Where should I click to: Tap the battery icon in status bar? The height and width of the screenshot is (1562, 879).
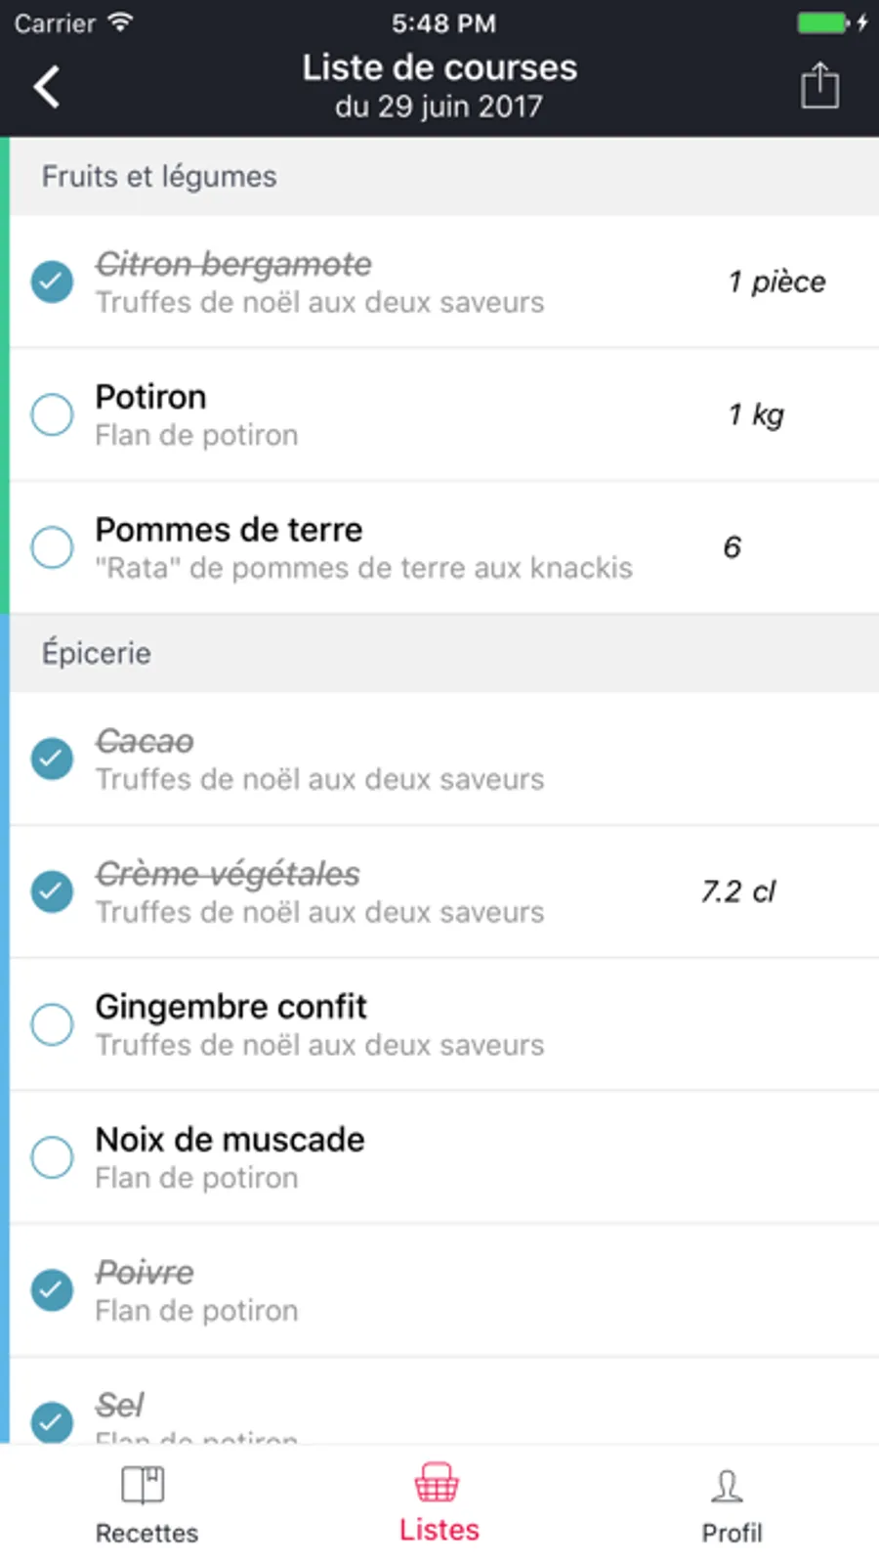click(822, 22)
